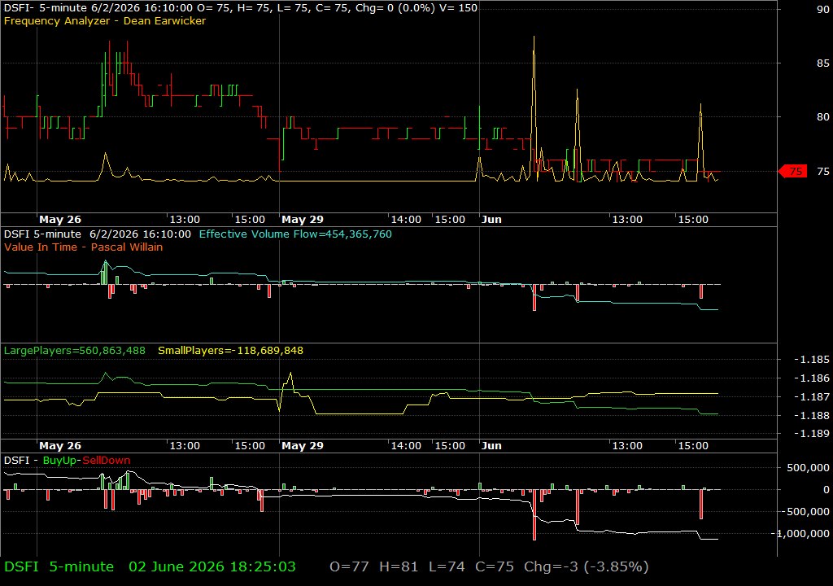Click the 80 price level on top scale
The width and height of the screenshot is (833, 586).
(823, 117)
